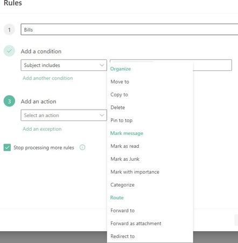Click the rule name field containing Bills
Image resolution: width=238 pixels, height=243 pixels.
tap(129, 30)
